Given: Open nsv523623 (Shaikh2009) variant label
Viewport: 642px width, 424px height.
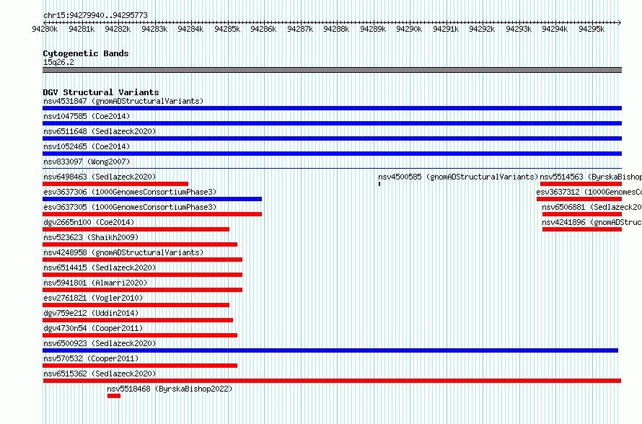Looking at the screenshot, I should tap(92, 237).
